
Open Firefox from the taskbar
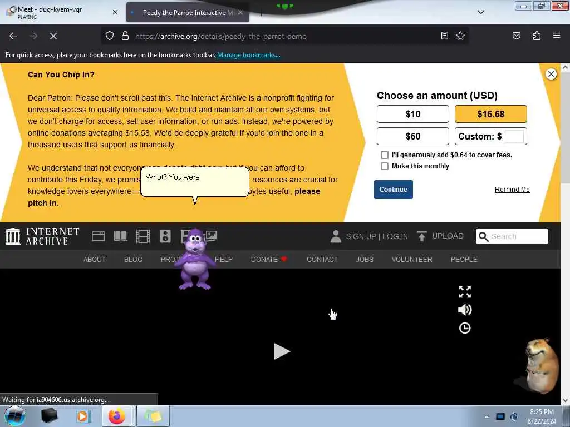coord(117,416)
